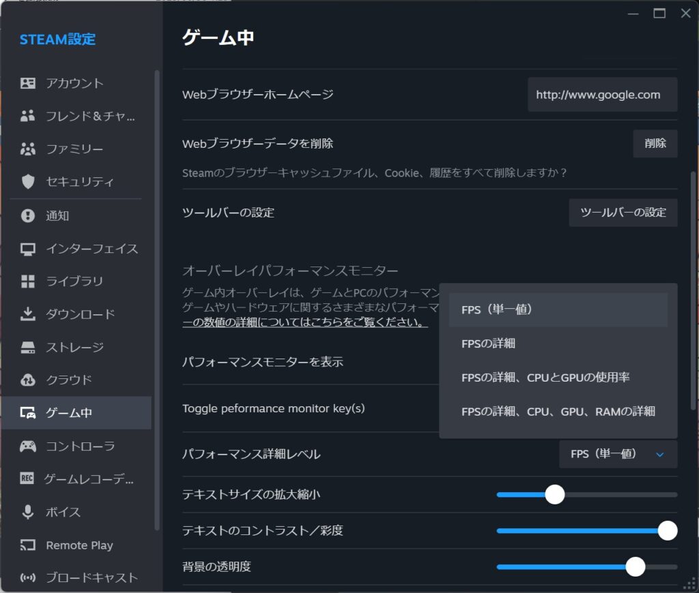Click the フレンド&チャット people icon
This screenshot has width=699, height=593.
[x=27, y=116]
